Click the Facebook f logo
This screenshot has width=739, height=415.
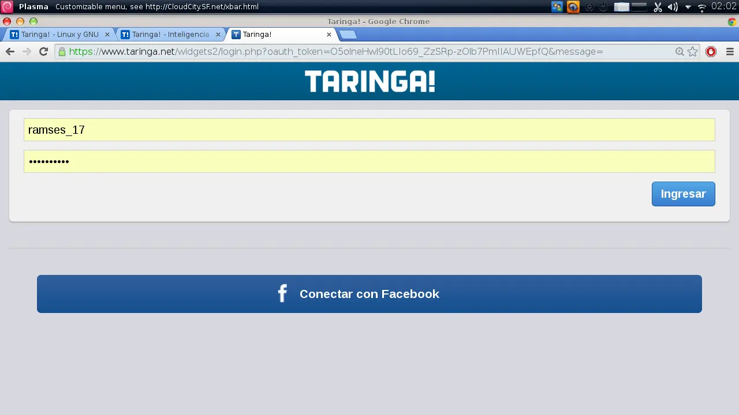tap(282, 293)
